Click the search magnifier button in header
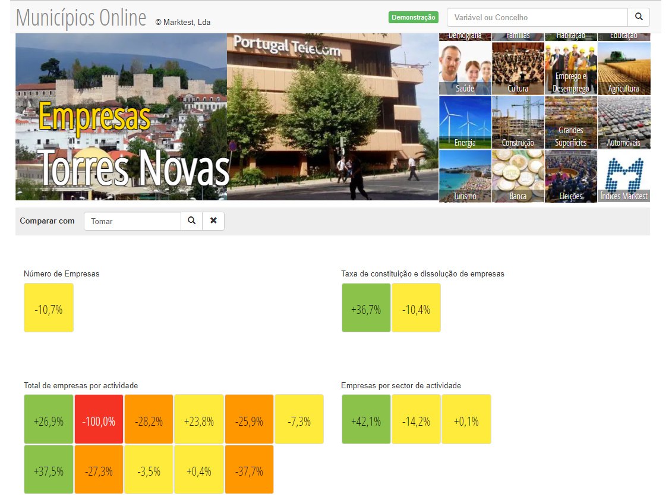The image size is (672, 500). [x=639, y=17]
